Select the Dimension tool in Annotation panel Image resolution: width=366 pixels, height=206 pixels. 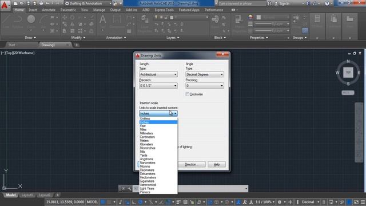tap(117, 22)
